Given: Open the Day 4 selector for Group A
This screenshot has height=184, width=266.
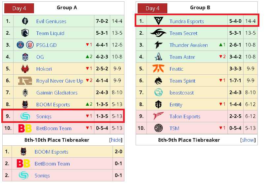Looking at the screenshot, I should (19, 8).
